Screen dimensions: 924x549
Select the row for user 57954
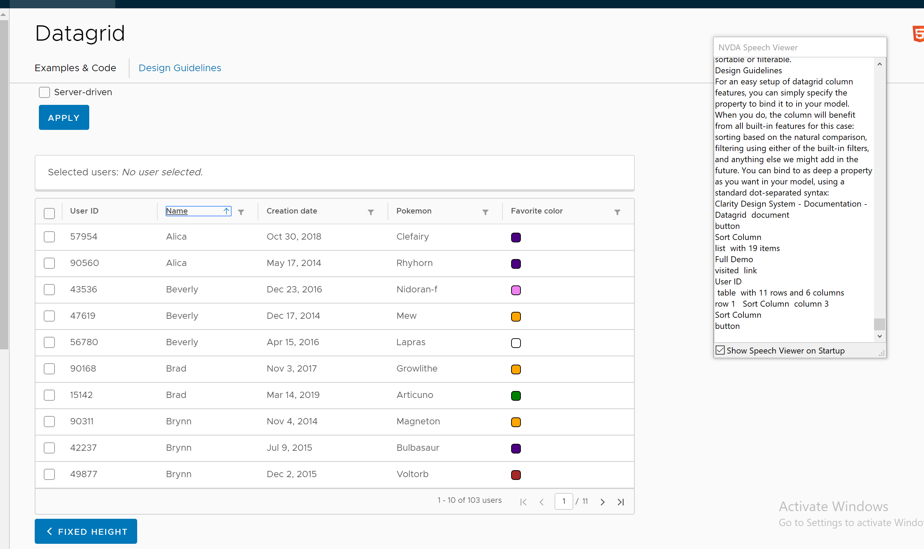pos(49,237)
